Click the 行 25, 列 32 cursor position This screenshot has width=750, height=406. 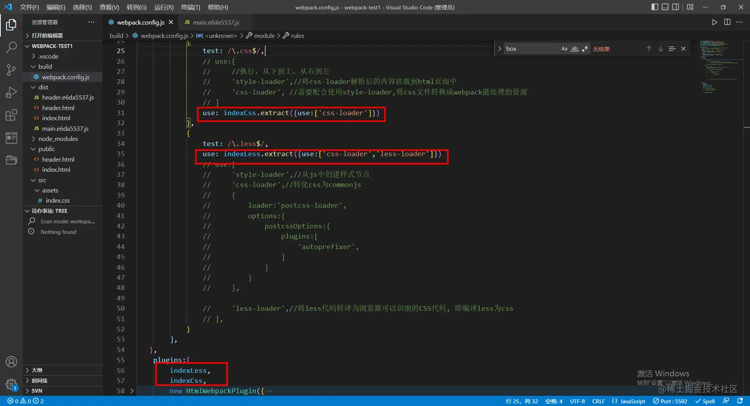(x=522, y=401)
